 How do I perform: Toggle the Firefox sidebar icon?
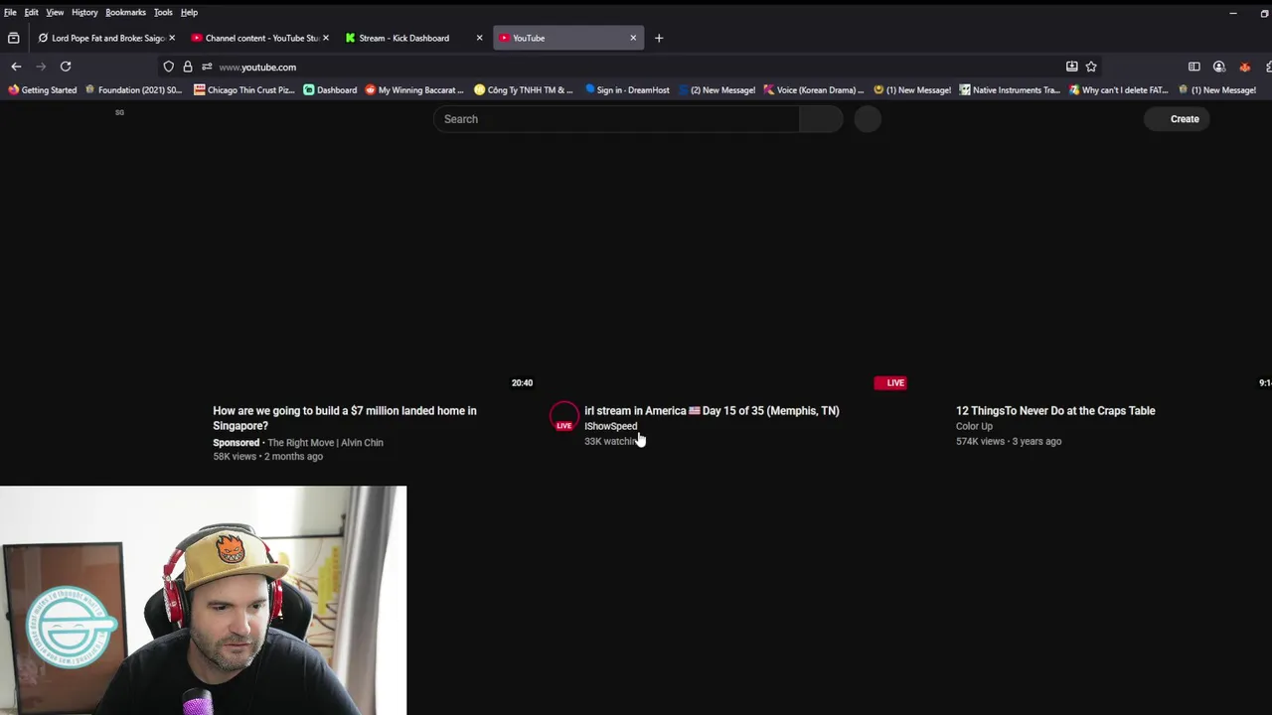[x=1193, y=67]
